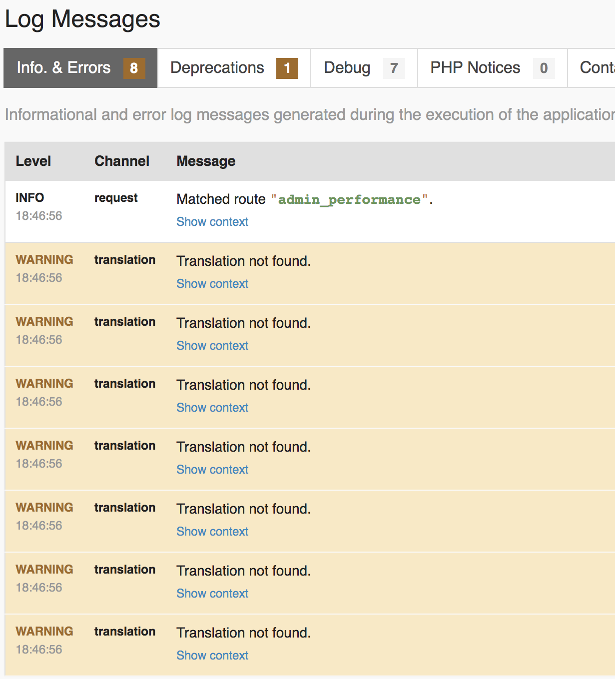Show context for third translation warning
The height and width of the screenshot is (679, 615).
pos(212,408)
